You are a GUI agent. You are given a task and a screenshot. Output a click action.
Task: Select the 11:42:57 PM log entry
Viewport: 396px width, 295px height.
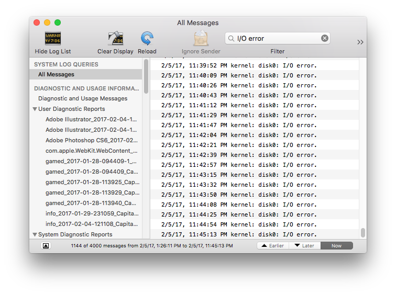coord(255,165)
